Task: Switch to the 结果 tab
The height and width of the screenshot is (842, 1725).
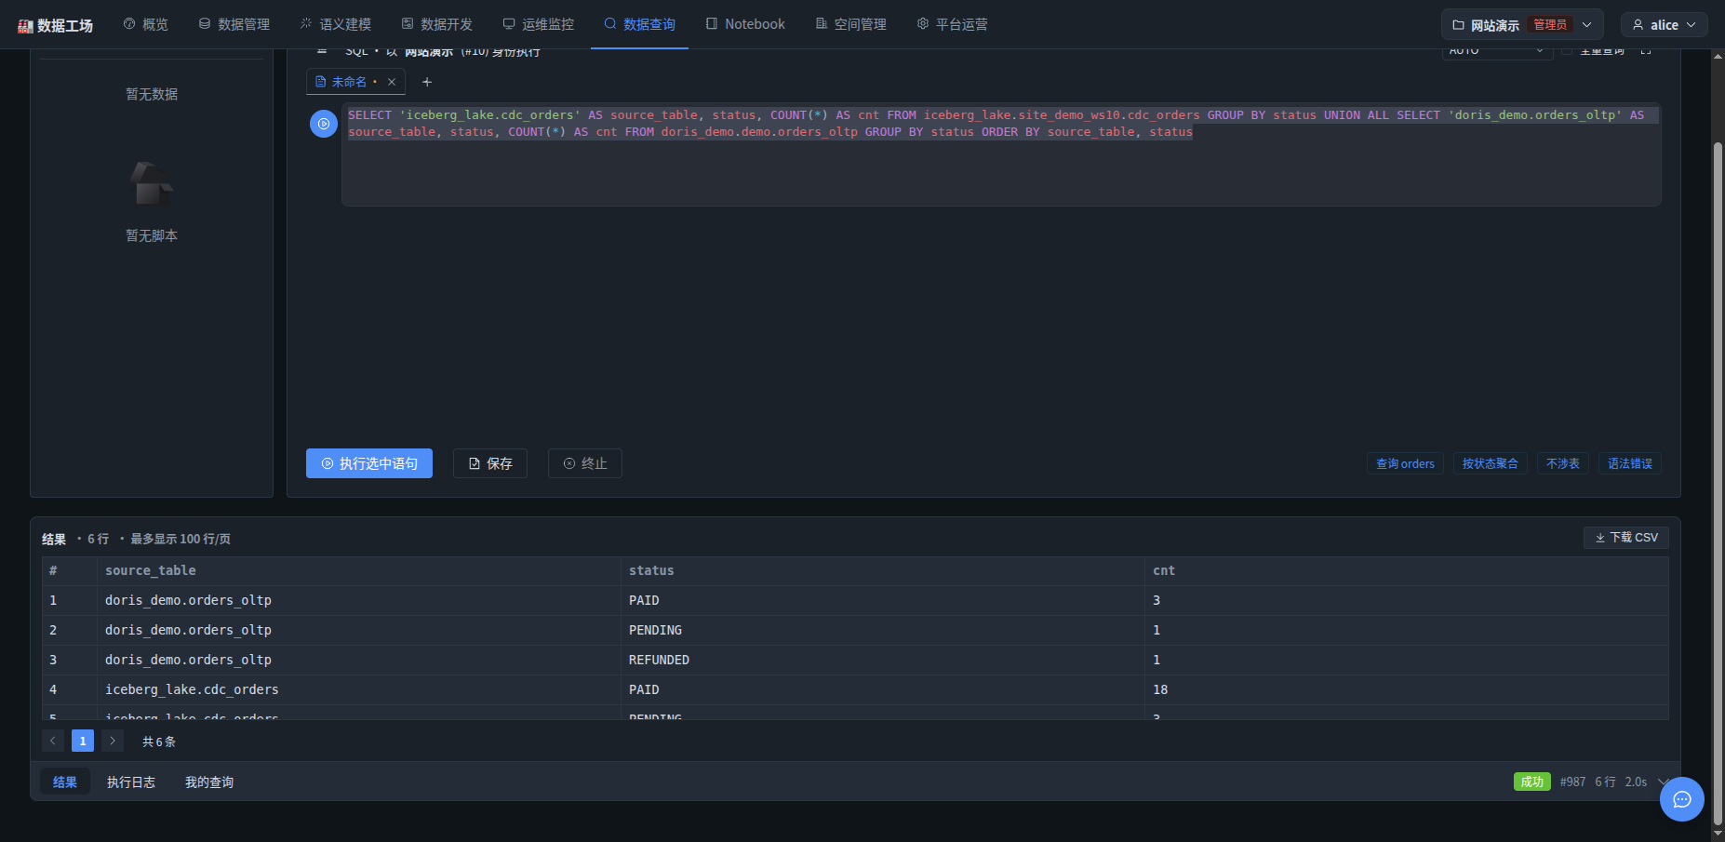Action: pos(65,782)
